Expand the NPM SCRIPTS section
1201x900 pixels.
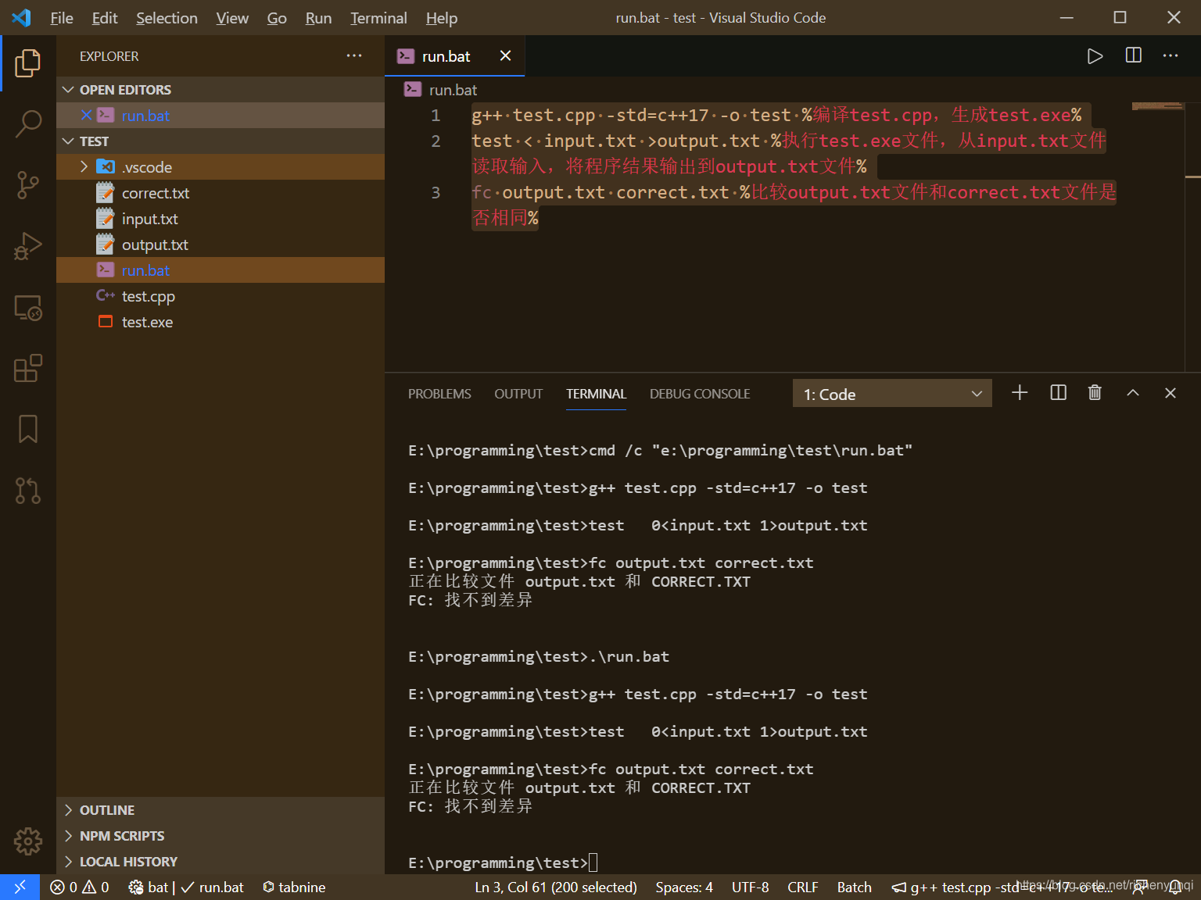click(220, 836)
